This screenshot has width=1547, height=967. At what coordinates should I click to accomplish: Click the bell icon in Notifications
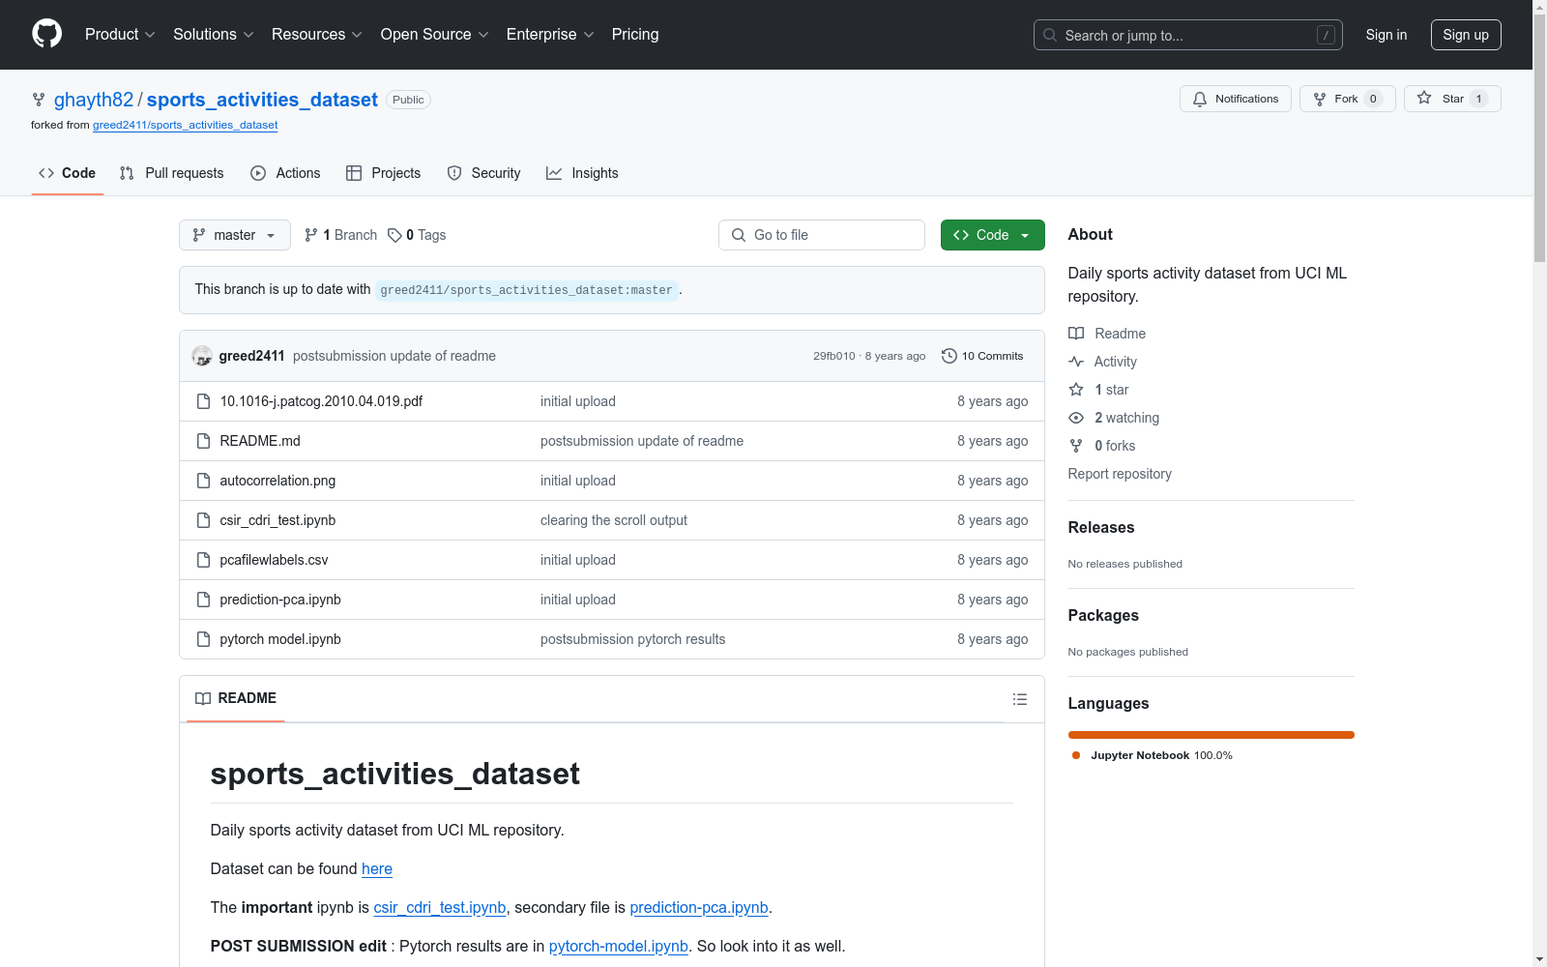click(1200, 99)
